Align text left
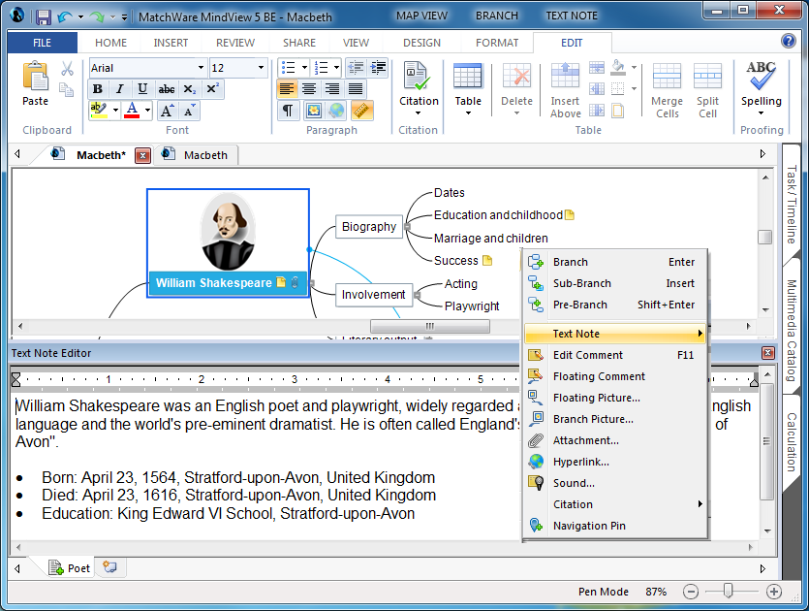This screenshot has width=809, height=611. click(287, 89)
